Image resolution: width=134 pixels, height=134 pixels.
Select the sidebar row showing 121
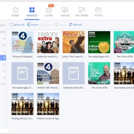pyautogui.click(x=3, y=84)
